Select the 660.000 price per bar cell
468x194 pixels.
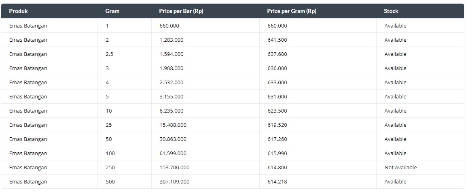pyautogui.click(x=169, y=26)
